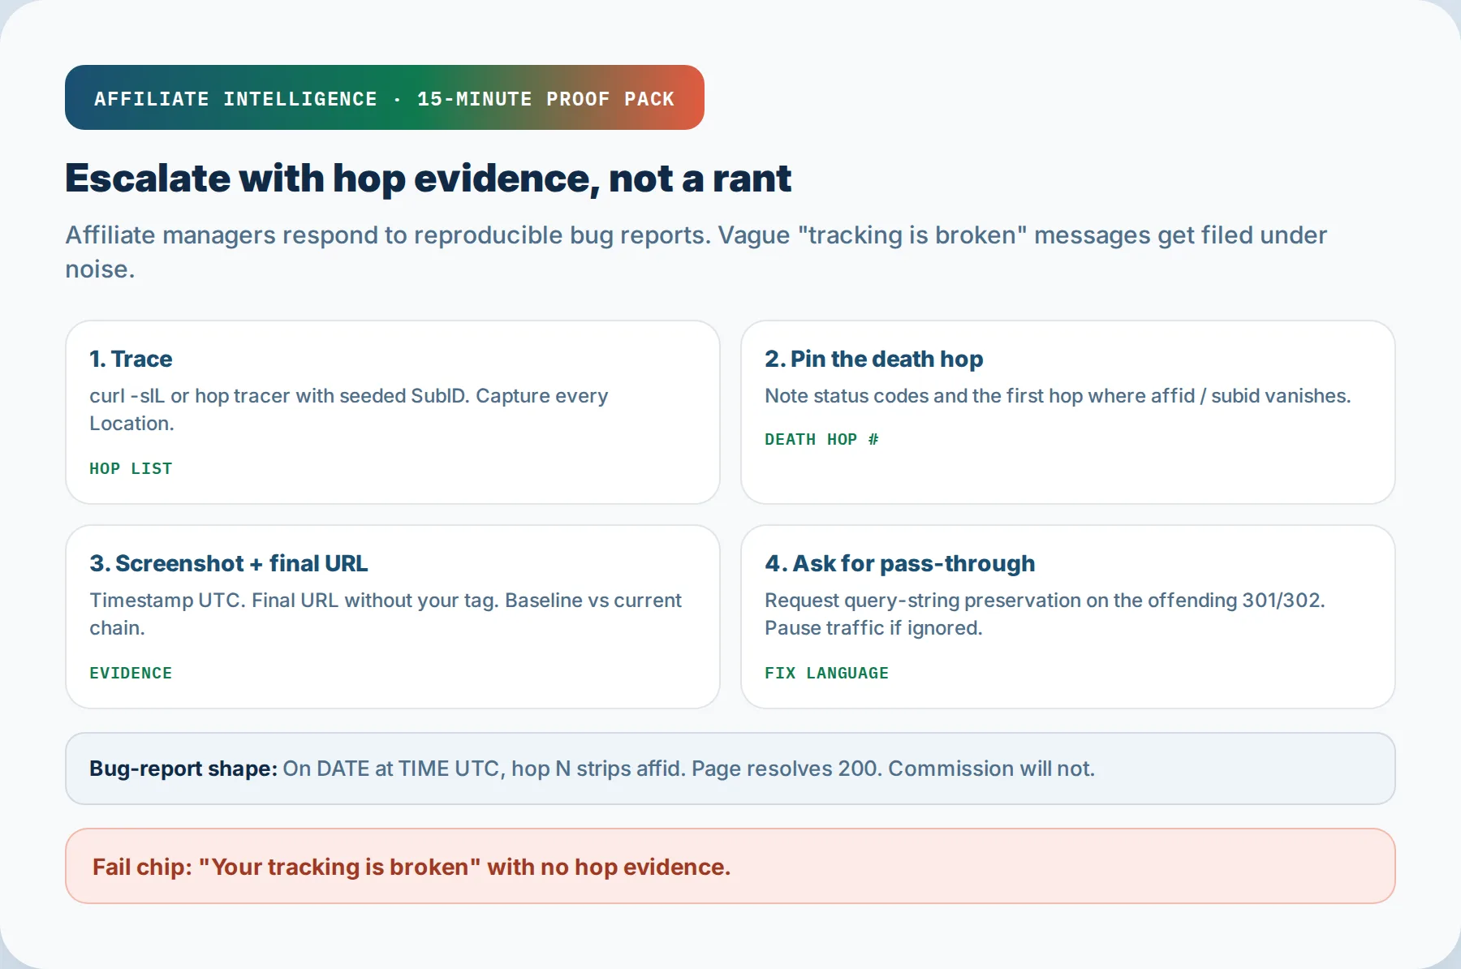Viewport: 1461px width, 969px height.
Task: Click the Affiliate Intelligence proof pack banner
Action: pos(385,97)
